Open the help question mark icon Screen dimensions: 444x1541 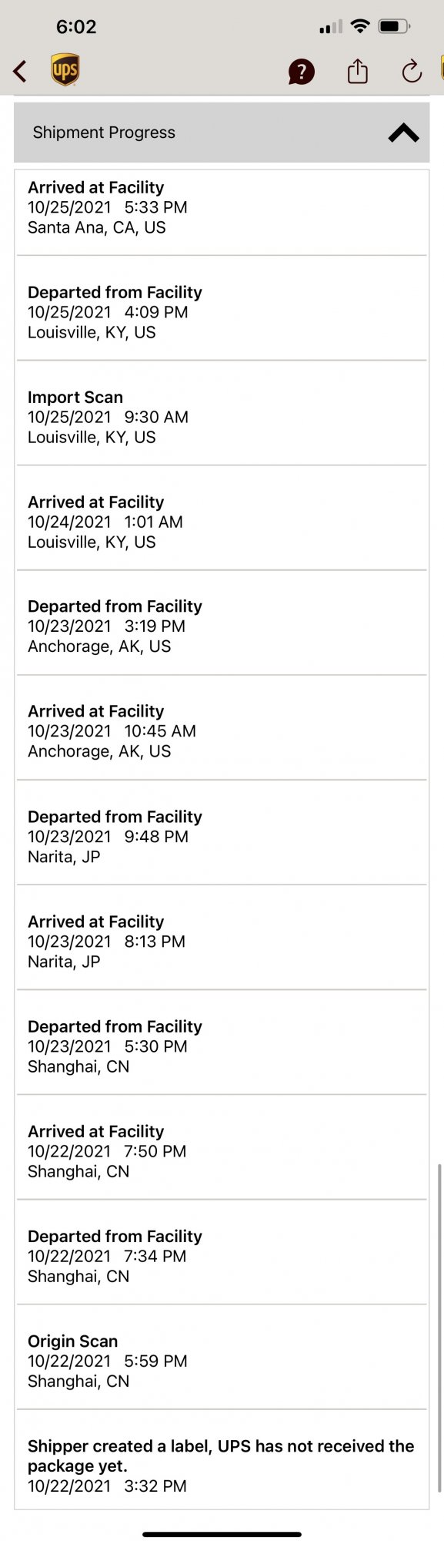pyautogui.click(x=301, y=72)
